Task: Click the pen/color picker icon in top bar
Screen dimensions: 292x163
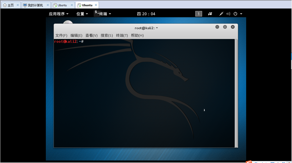Action: (221, 14)
